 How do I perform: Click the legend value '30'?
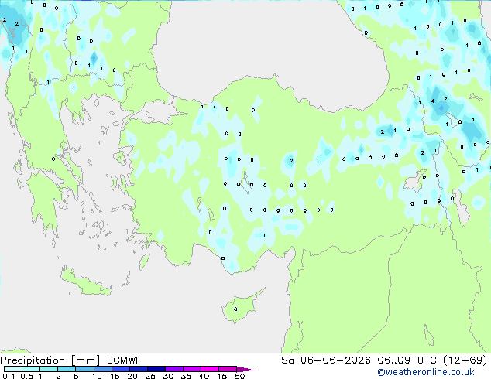[x=168, y=376]
